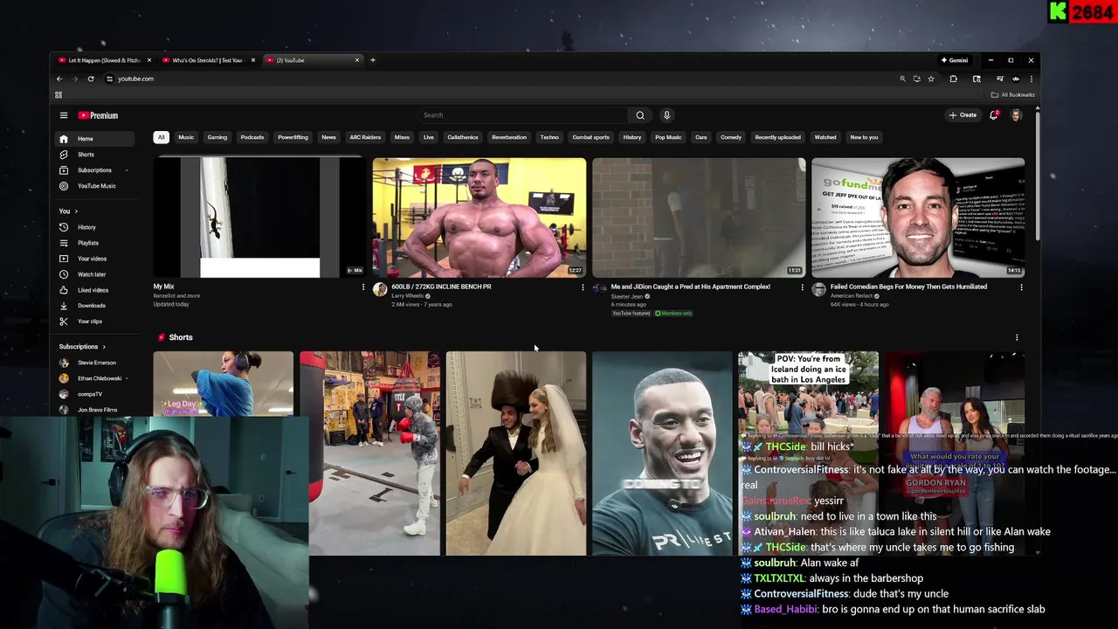Switch to the Let It Happen browser tab
The image size is (1118, 629).
point(103,60)
